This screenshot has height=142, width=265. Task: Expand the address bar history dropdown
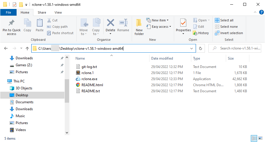click(192, 49)
